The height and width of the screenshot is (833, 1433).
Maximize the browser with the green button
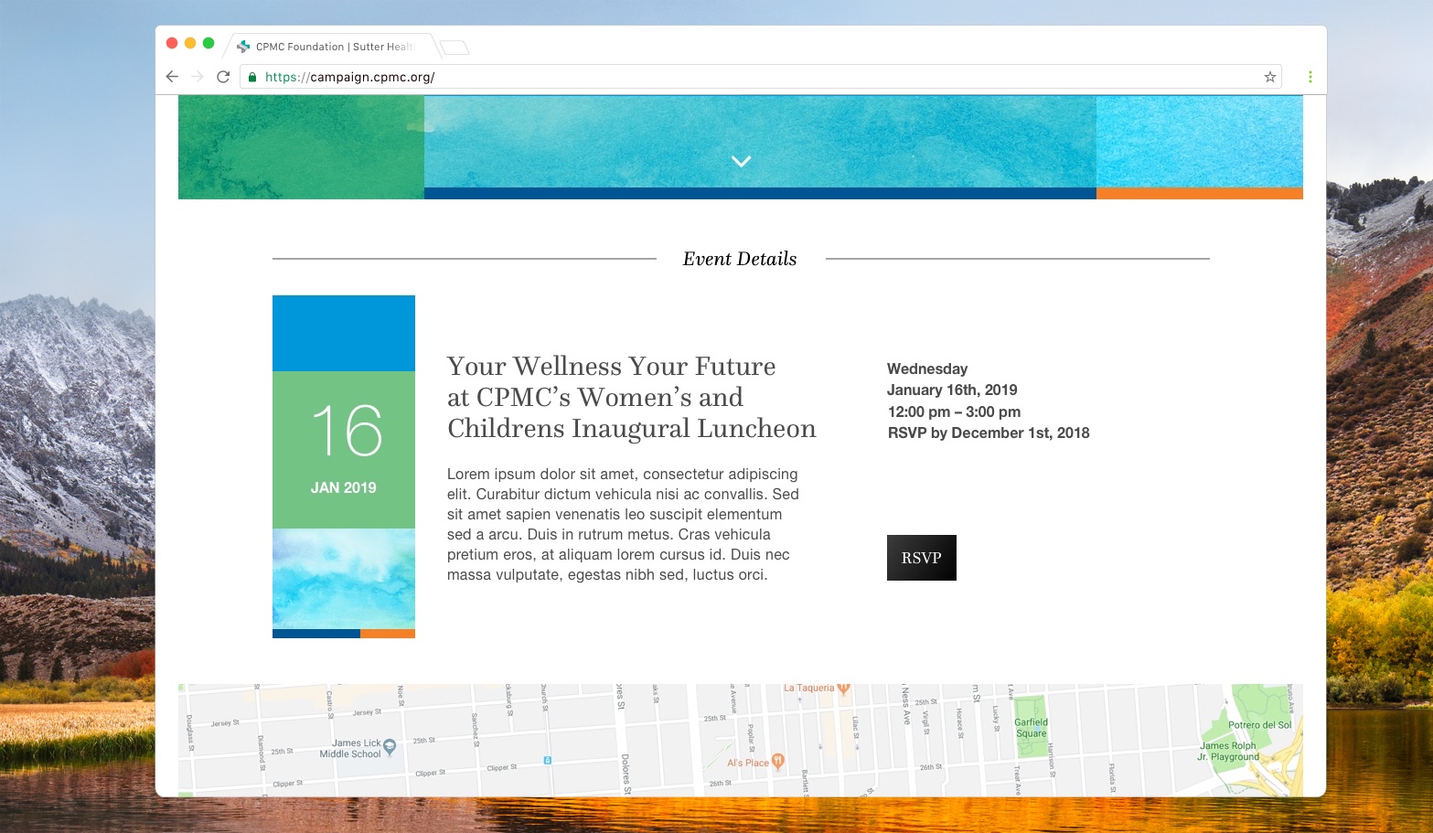point(209,43)
